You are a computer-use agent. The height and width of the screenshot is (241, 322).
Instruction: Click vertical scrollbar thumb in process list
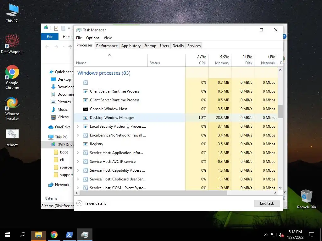pos(280,112)
